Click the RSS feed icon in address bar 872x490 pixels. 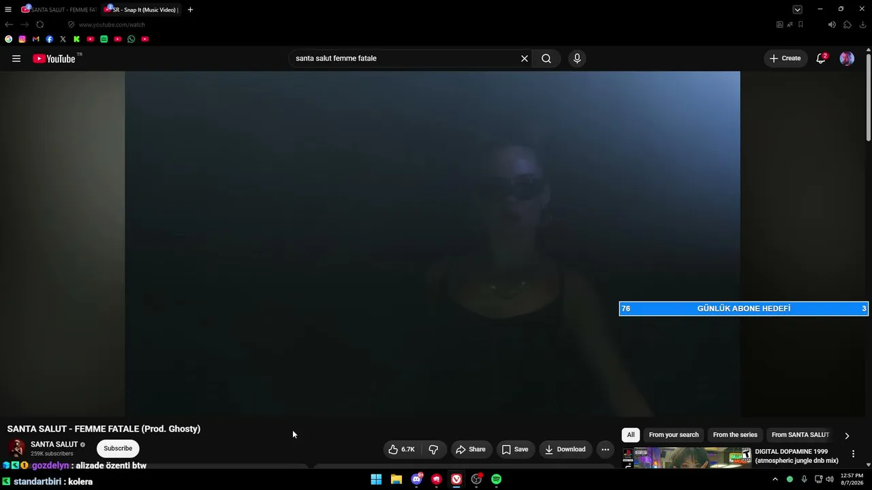click(x=780, y=24)
